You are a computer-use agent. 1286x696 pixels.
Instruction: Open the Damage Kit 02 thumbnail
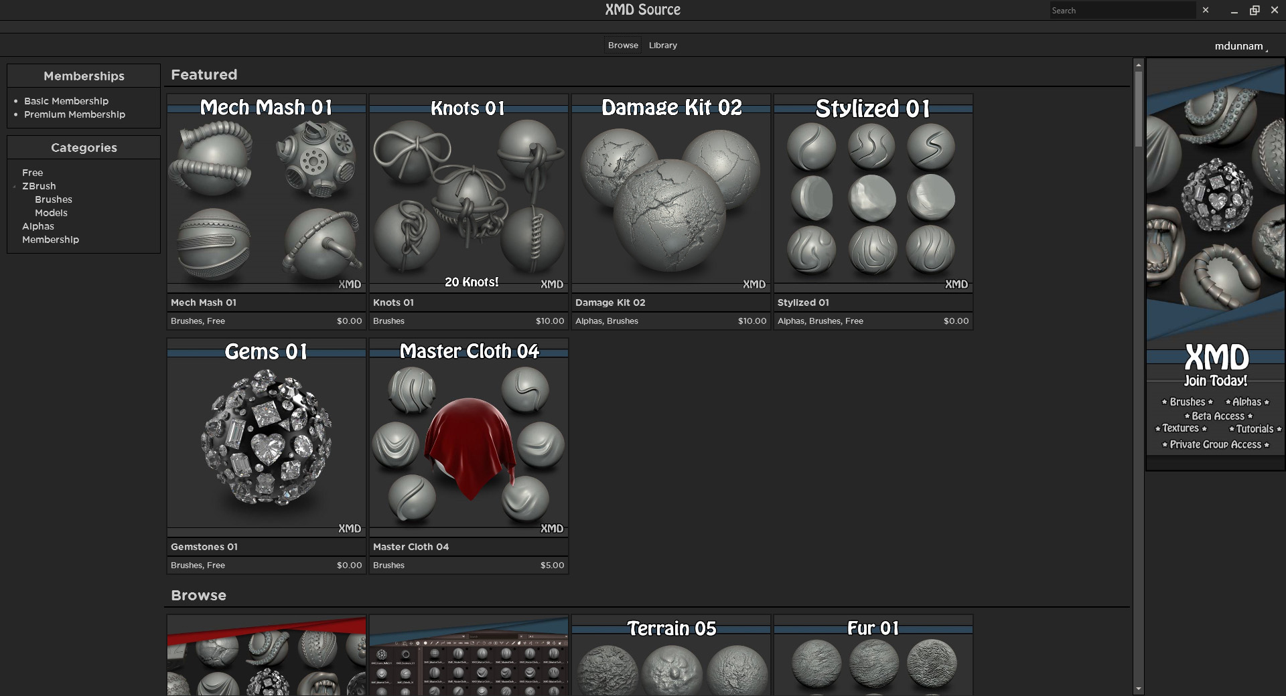pos(671,193)
